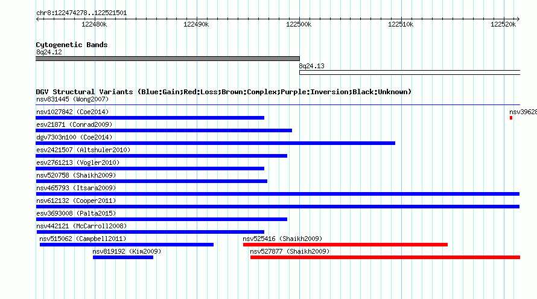Viewport: 537px width, 299px height.
Task: Select nsv442121 (McCarroll2008) gain bar
Action: 150,232
